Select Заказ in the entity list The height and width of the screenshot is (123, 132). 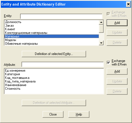(x=52, y=26)
